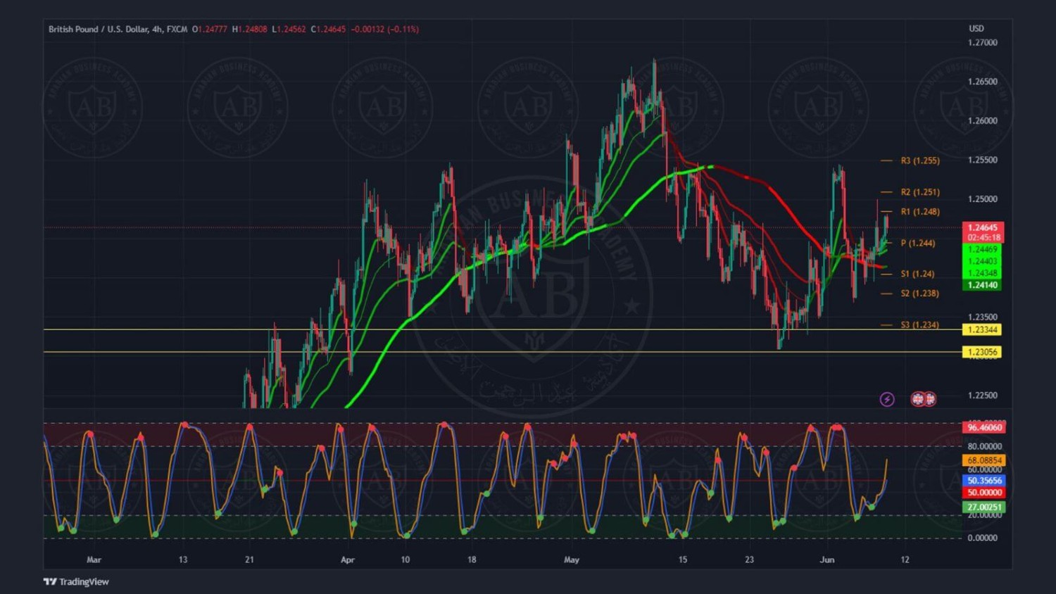Click the green price tag 1.24469
The image size is (1056, 594).
982,249
